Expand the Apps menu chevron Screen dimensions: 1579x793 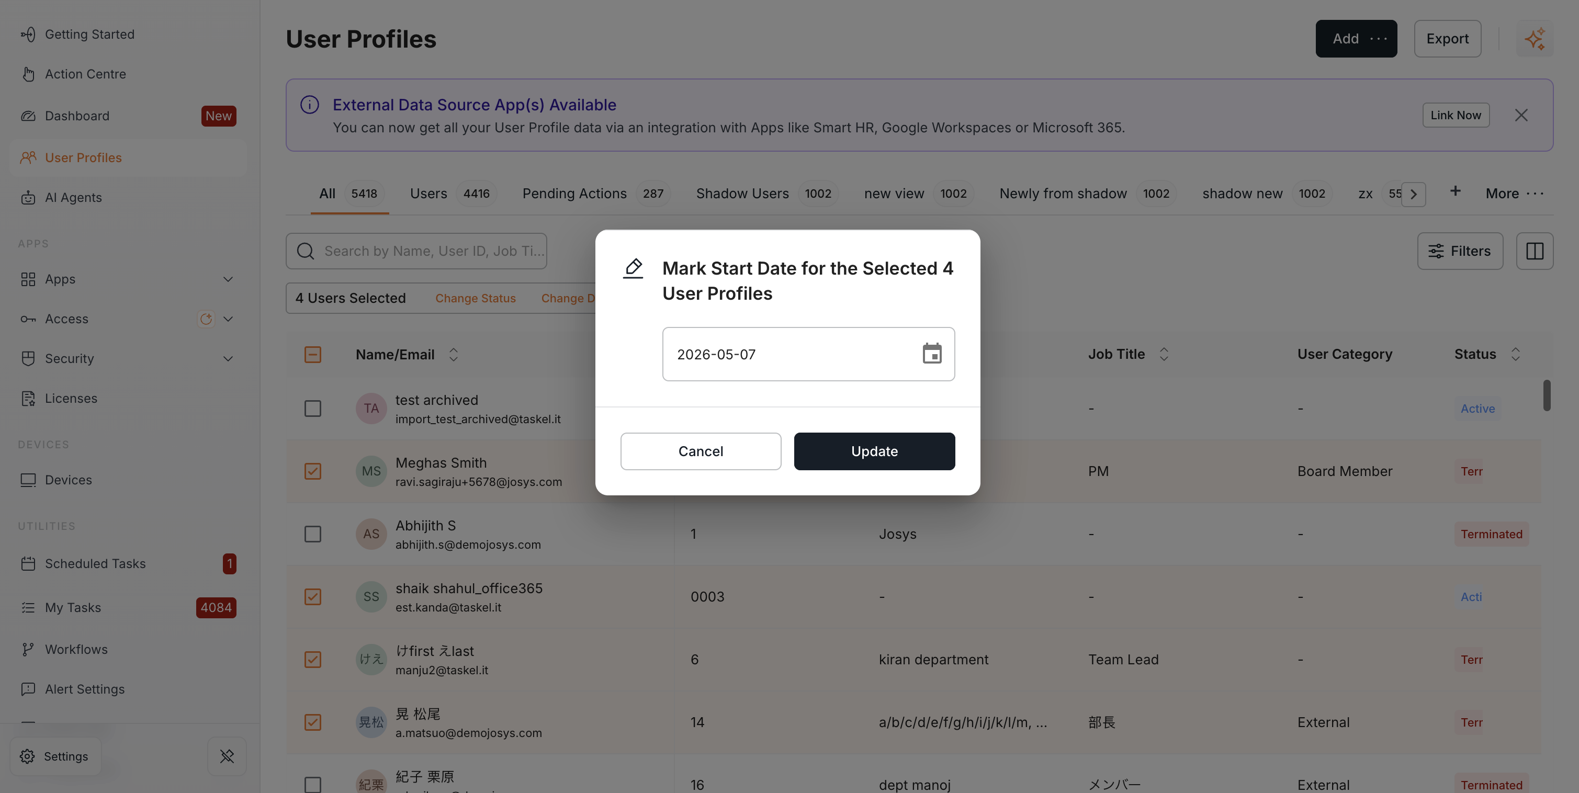[228, 279]
